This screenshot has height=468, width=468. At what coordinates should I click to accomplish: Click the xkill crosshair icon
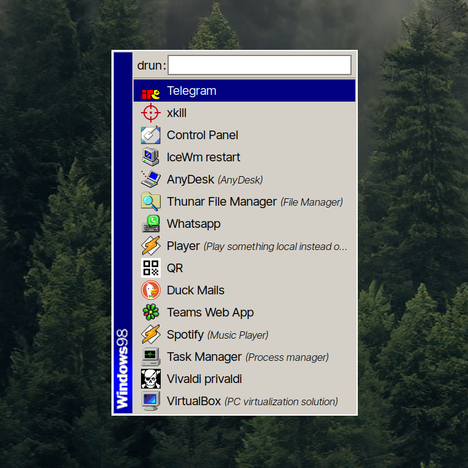pos(151,113)
